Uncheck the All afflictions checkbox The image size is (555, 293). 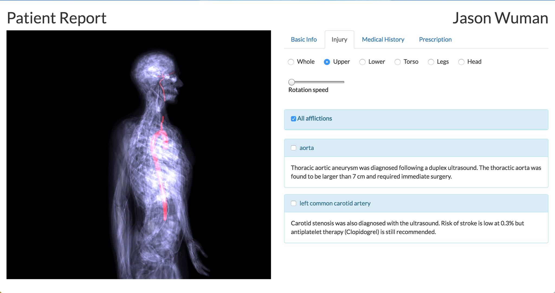[x=293, y=119]
